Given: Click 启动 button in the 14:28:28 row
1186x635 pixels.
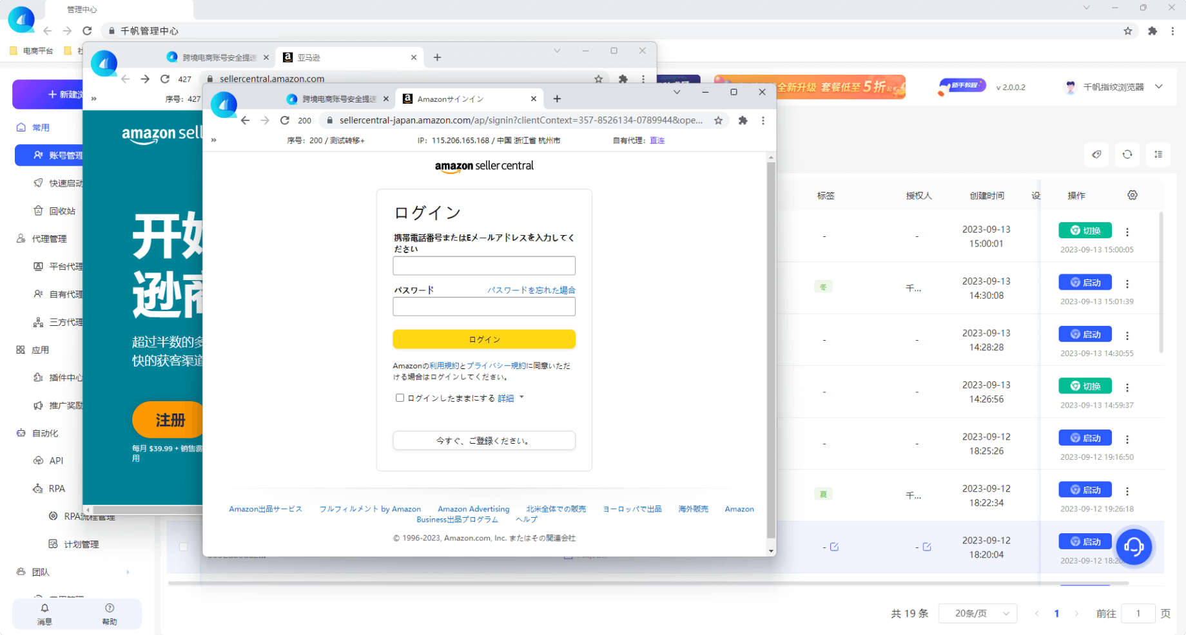Looking at the screenshot, I should tap(1085, 334).
